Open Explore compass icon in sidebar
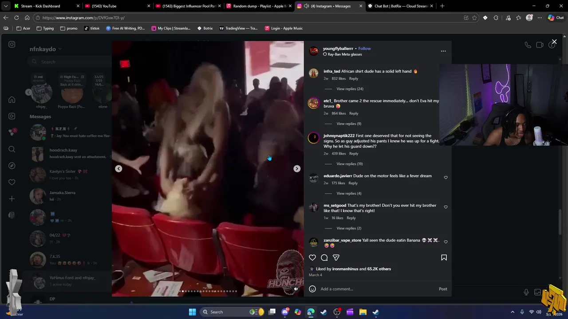The width and height of the screenshot is (568, 319). pyautogui.click(x=12, y=166)
